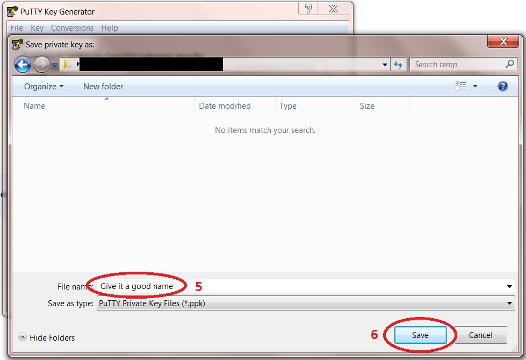Click the Cancel button

pos(480,335)
